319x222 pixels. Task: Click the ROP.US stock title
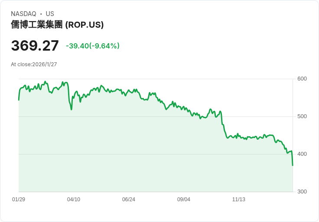pyautogui.click(x=57, y=25)
